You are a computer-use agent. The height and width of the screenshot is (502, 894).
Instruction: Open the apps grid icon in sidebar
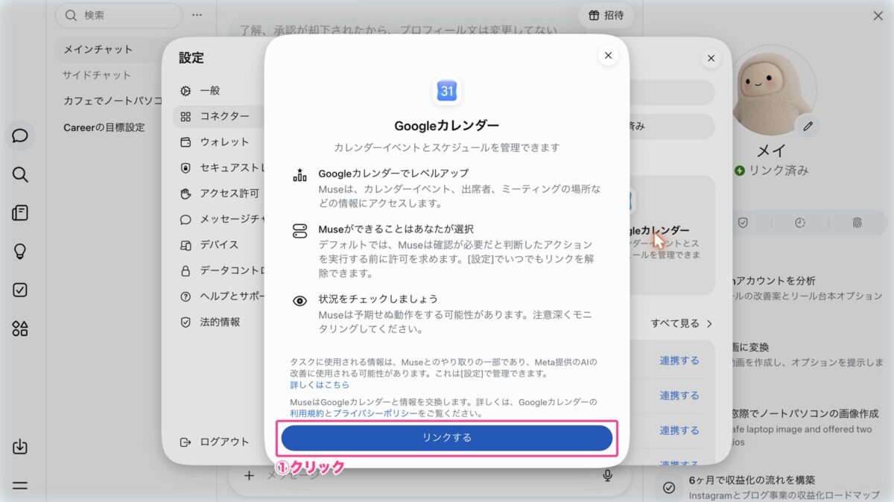(x=20, y=328)
